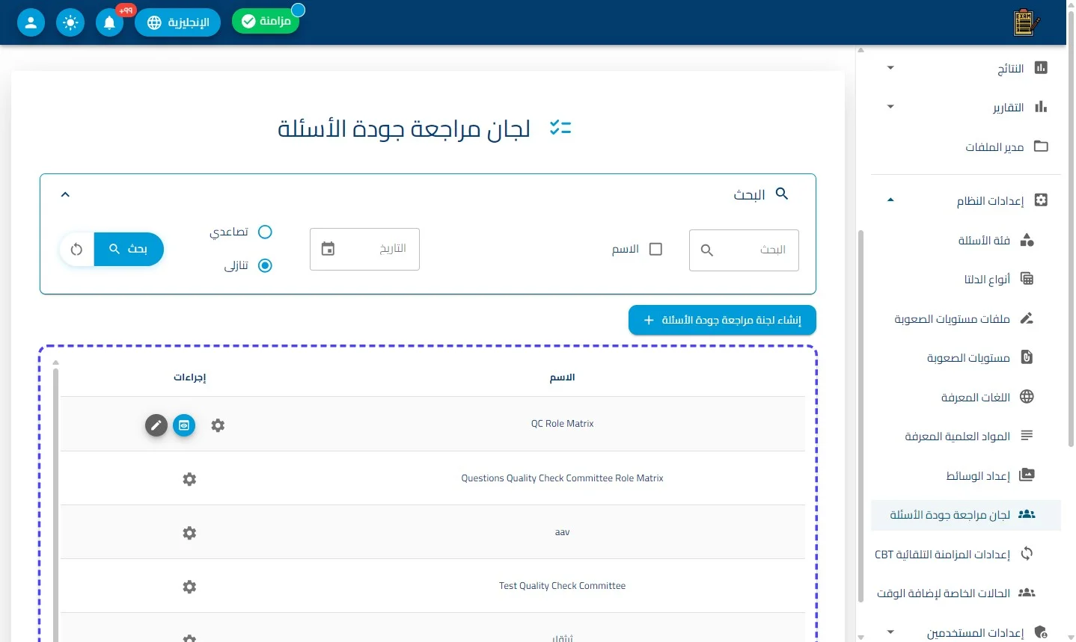The width and height of the screenshot is (1076, 642).
Task: Open gear settings for Test Quality Check Committee
Action: (x=189, y=587)
